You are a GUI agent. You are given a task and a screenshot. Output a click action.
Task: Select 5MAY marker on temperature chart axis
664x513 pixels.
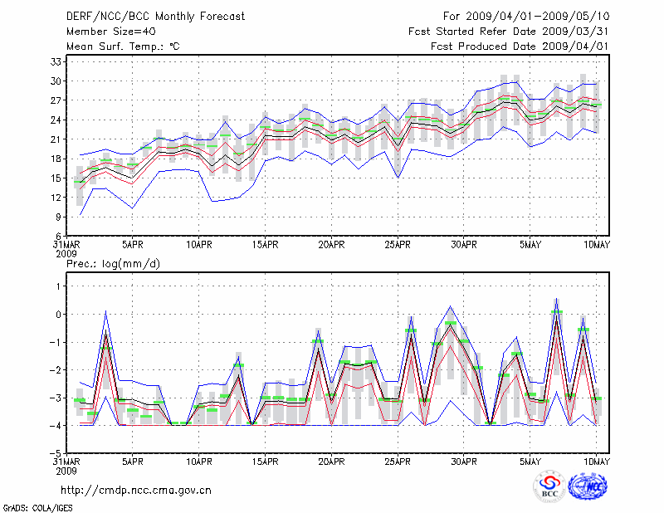point(530,245)
